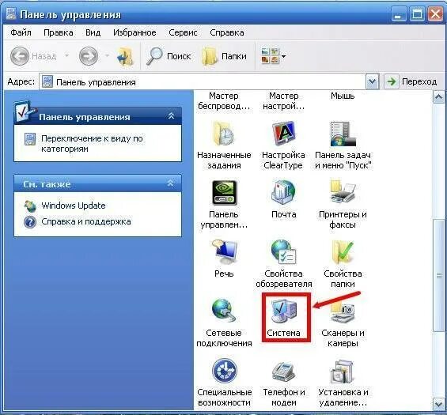This screenshot has height=415, width=447.
Task: Open Установка и удаление программ icon
Action: click(x=343, y=372)
